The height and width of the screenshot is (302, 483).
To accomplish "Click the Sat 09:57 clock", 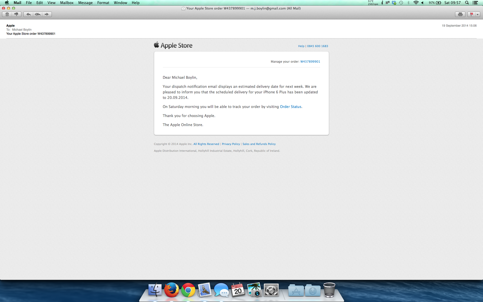I will coord(453,3).
